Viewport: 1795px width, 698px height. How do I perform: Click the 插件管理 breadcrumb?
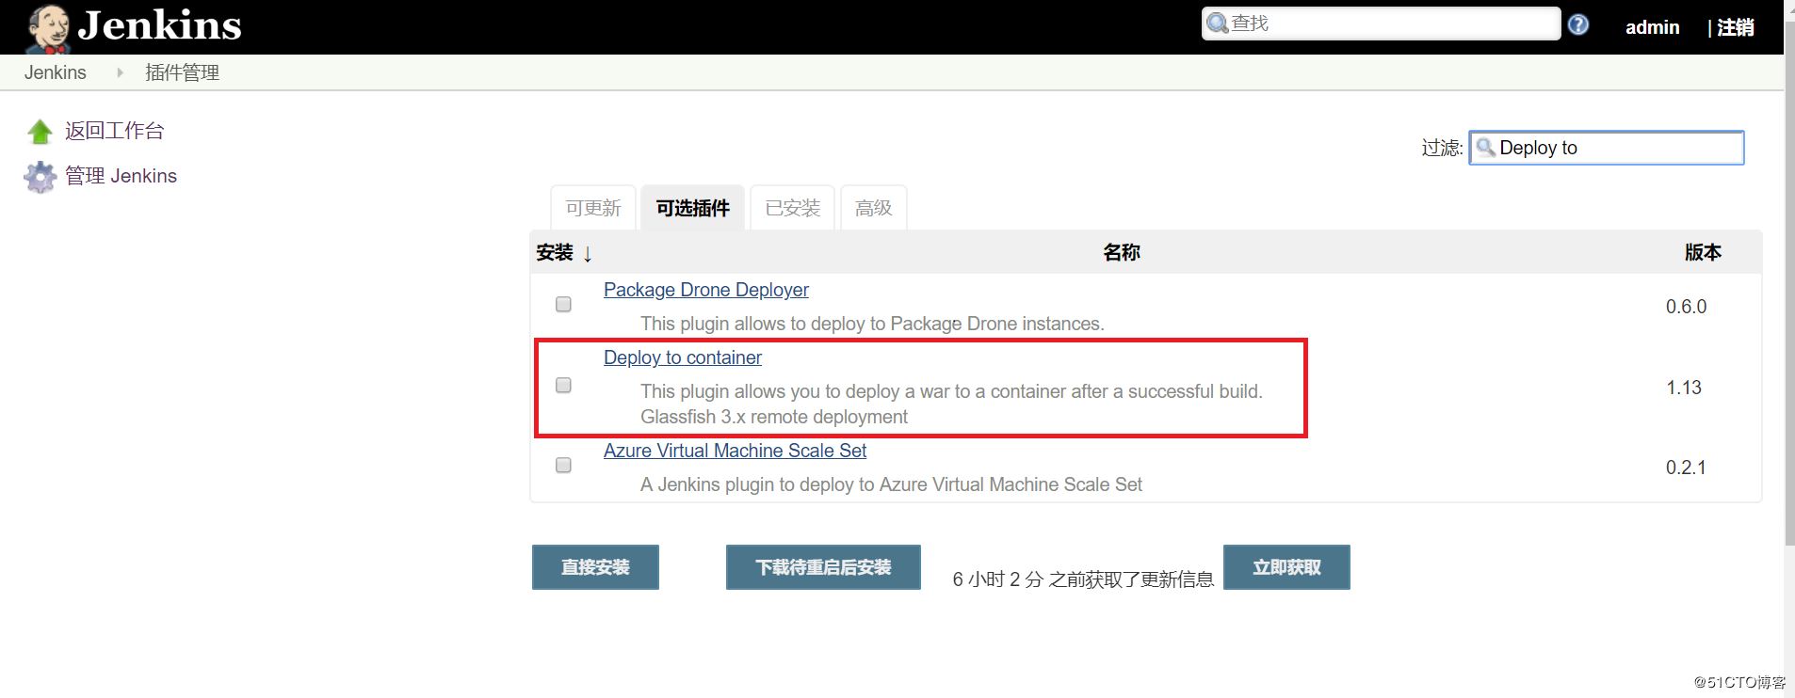183,72
